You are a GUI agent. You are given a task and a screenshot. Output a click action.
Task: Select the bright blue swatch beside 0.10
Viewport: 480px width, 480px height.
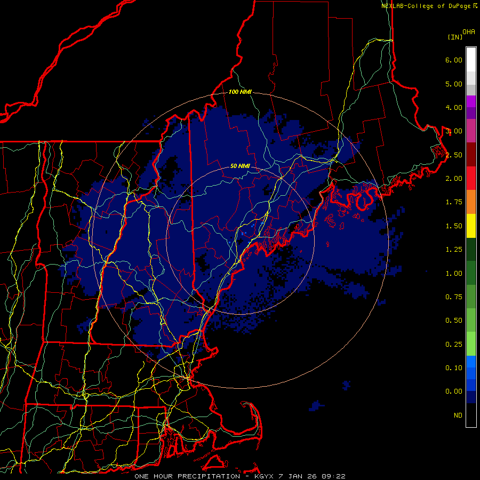471,362
